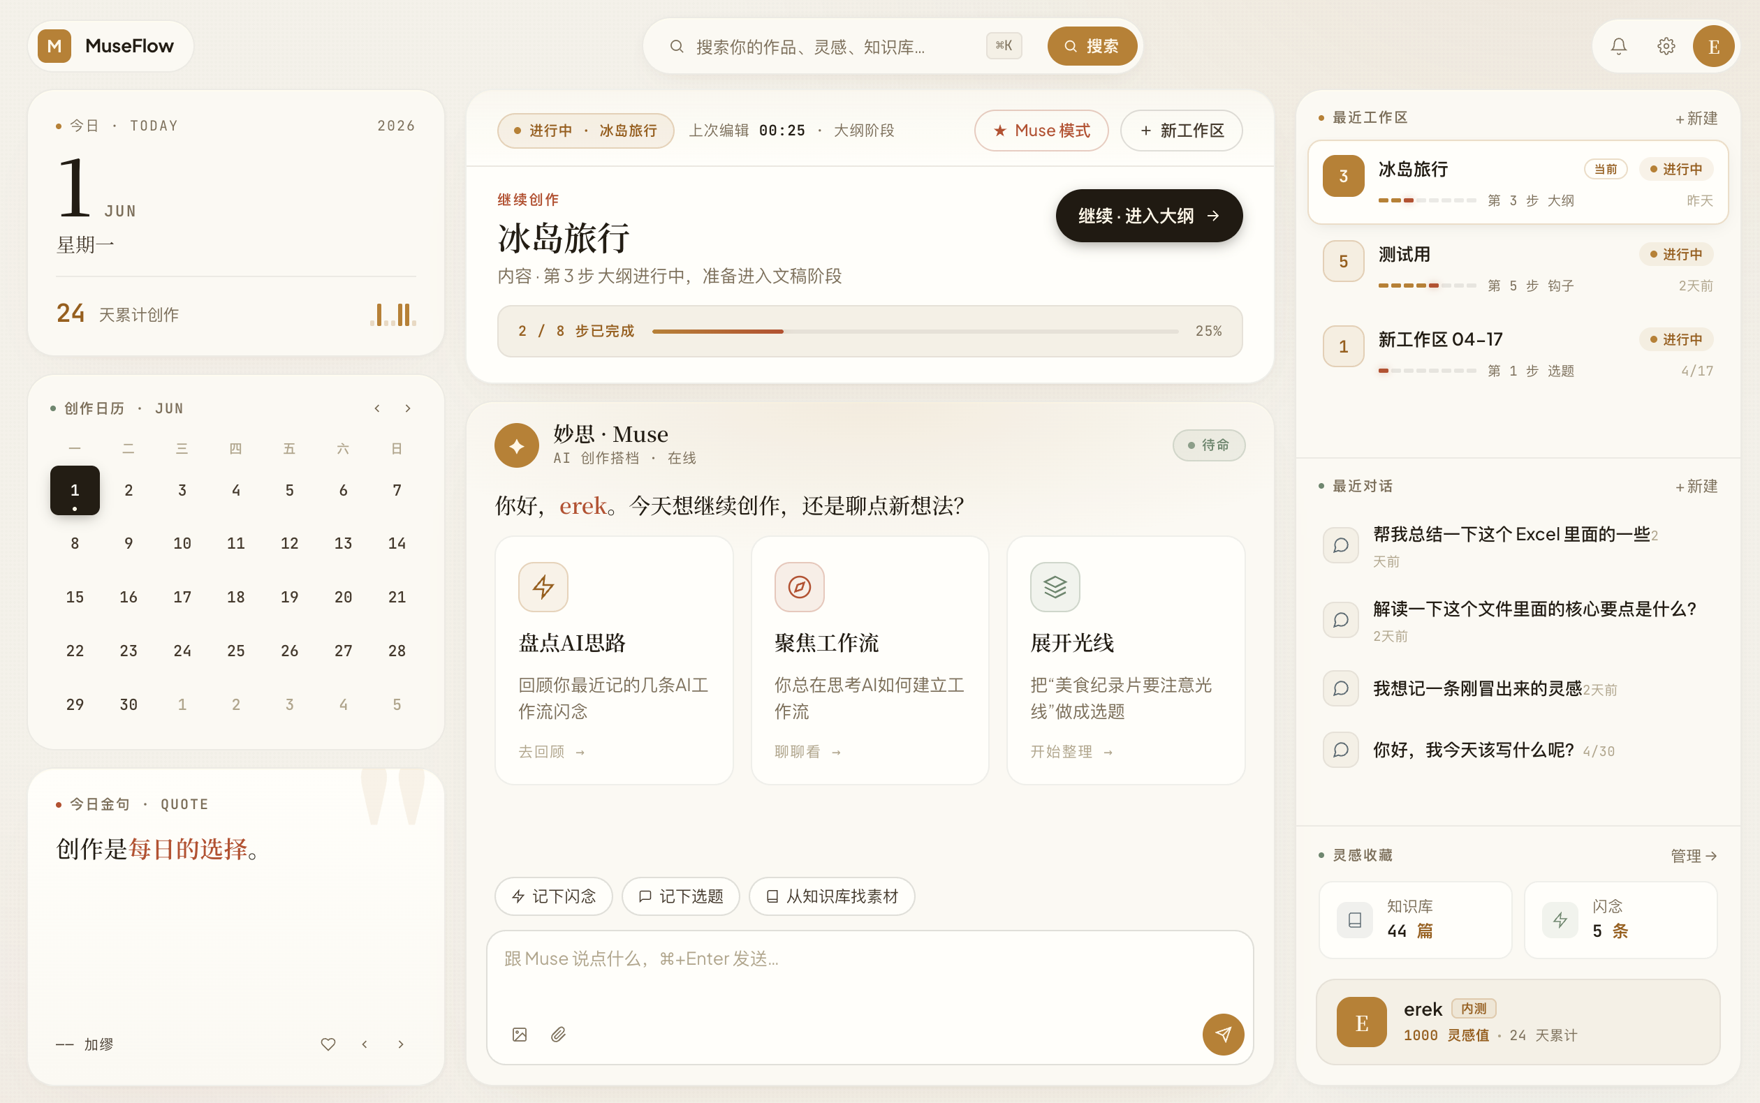
Task: Click the 2/8 步已完成 progress bar
Action: click(870, 331)
